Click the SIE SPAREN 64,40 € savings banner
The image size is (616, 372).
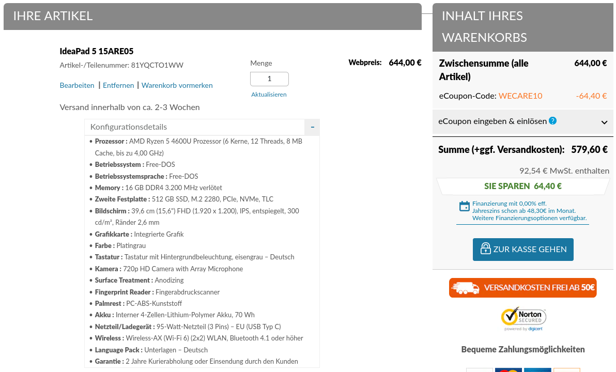[x=523, y=186]
